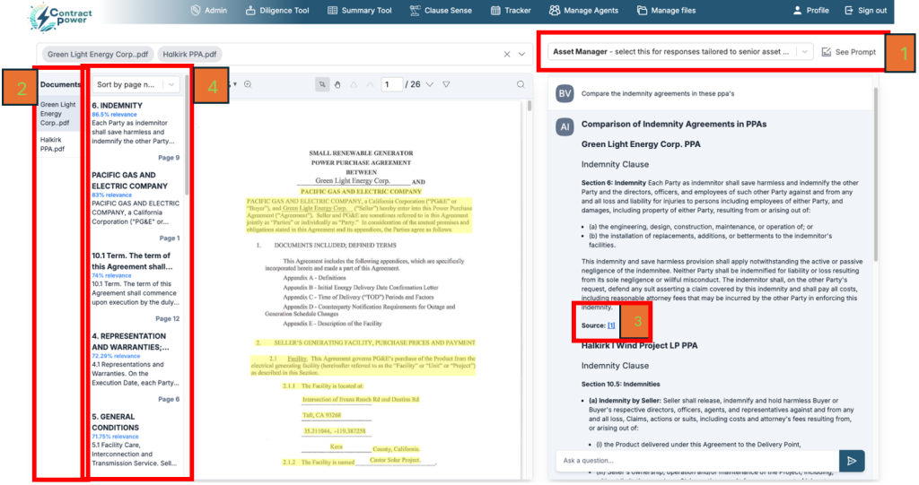Viewport: 919px width, 485px height.
Task: Open source citation link [1]
Action: tap(611, 325)
